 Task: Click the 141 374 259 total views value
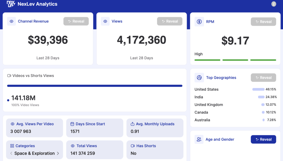click(x=83, y=153)
